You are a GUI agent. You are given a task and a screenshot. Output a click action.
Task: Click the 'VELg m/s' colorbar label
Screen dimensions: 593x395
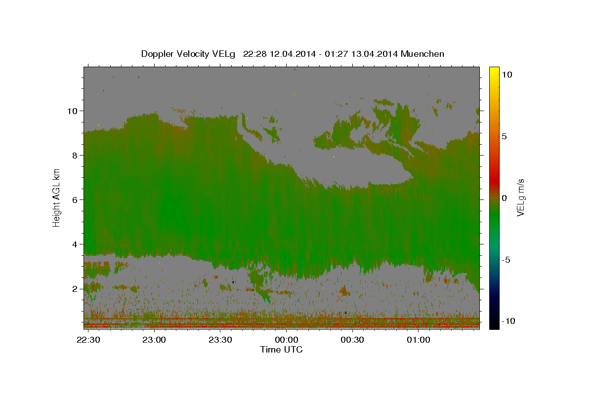(x=520, y=197)
